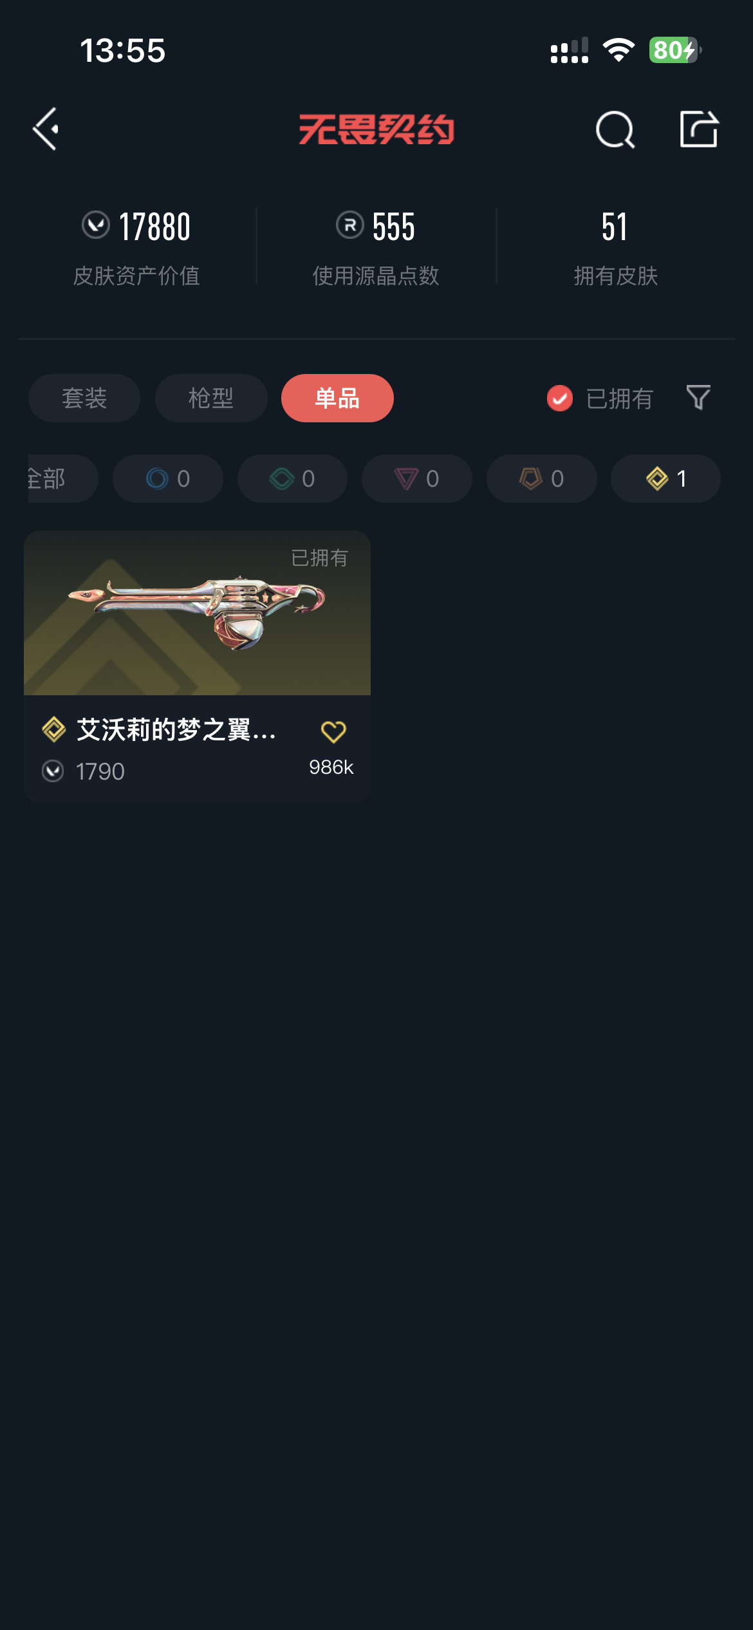This screenshot has width=753, height=1630.
Task: Tap the 51 拥有皮肤 stat
Action: click(x=615, y=247)
